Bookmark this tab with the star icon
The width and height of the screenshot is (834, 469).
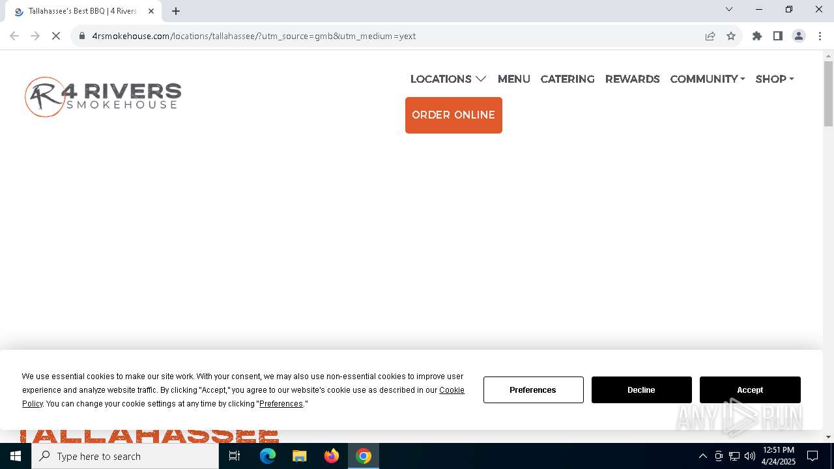731,36
